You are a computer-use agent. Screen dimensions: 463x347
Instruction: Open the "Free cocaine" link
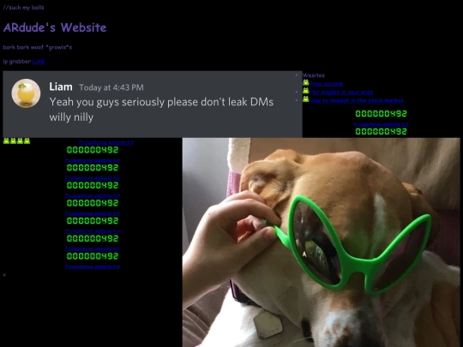pyautogui.click(x=326, y=84)
